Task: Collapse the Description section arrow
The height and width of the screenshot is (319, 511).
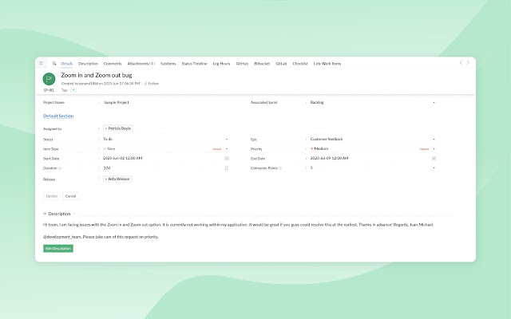Action: tap(74, 214)
